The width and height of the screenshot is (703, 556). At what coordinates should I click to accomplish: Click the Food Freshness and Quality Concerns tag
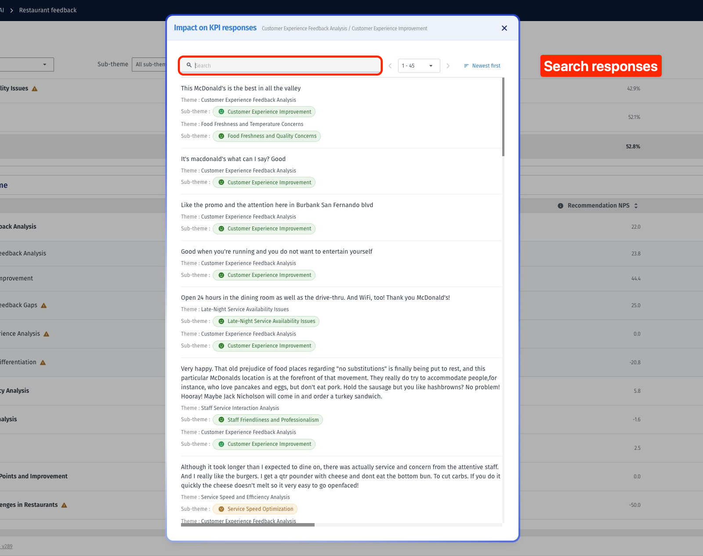267,136
